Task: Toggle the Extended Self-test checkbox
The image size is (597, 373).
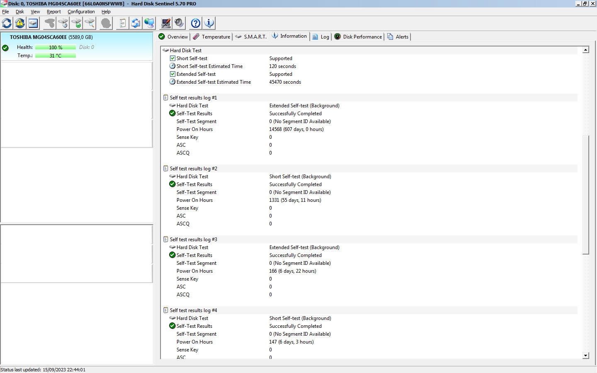Action: 172,74
